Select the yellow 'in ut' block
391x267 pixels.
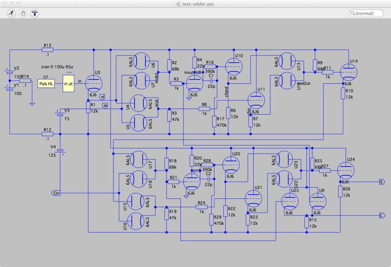[x=68, y=83]
